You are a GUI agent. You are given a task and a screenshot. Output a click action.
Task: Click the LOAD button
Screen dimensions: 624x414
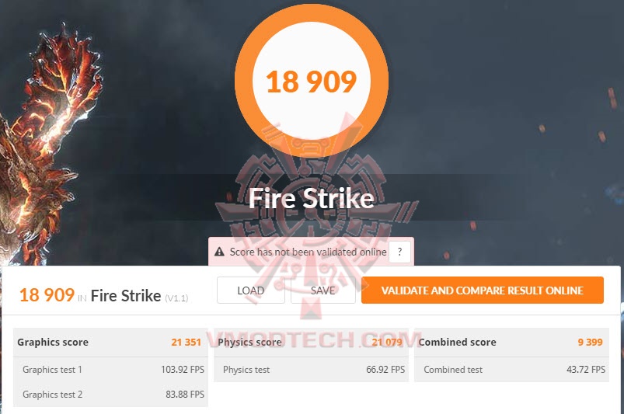[x=251, y=290]
